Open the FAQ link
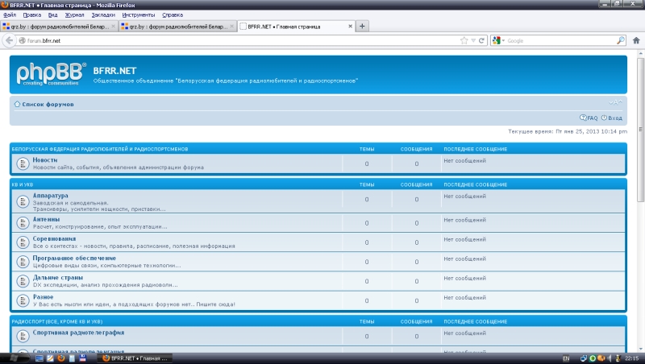The width and height of the screenshot is (645, 364). coord(592,118)
